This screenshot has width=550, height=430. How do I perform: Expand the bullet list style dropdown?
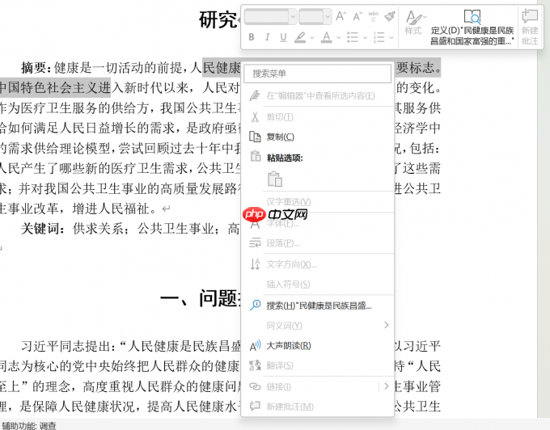point(365,37)
